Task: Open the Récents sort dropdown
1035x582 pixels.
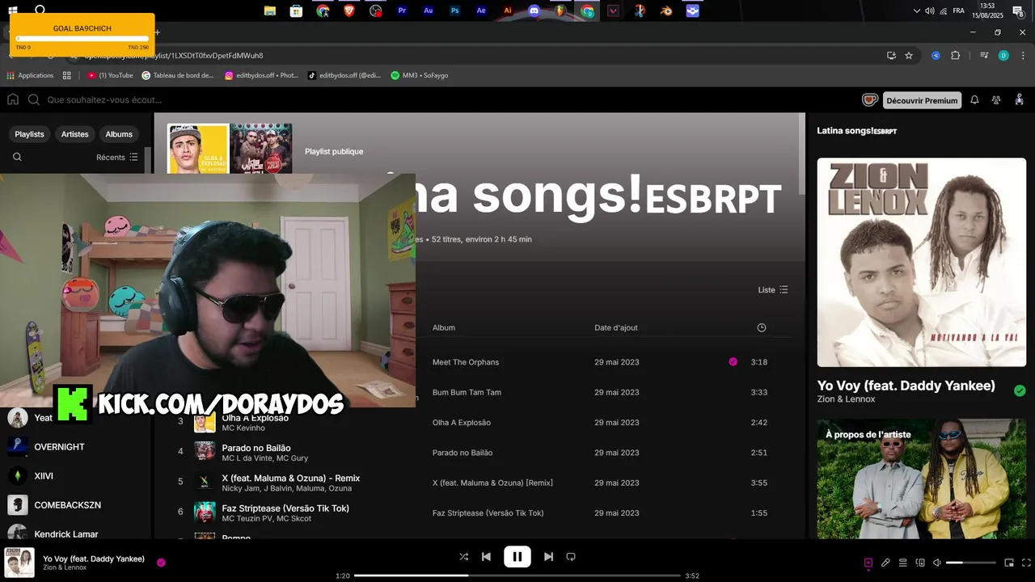Action: pyautogui.click(x=117, y=157)
